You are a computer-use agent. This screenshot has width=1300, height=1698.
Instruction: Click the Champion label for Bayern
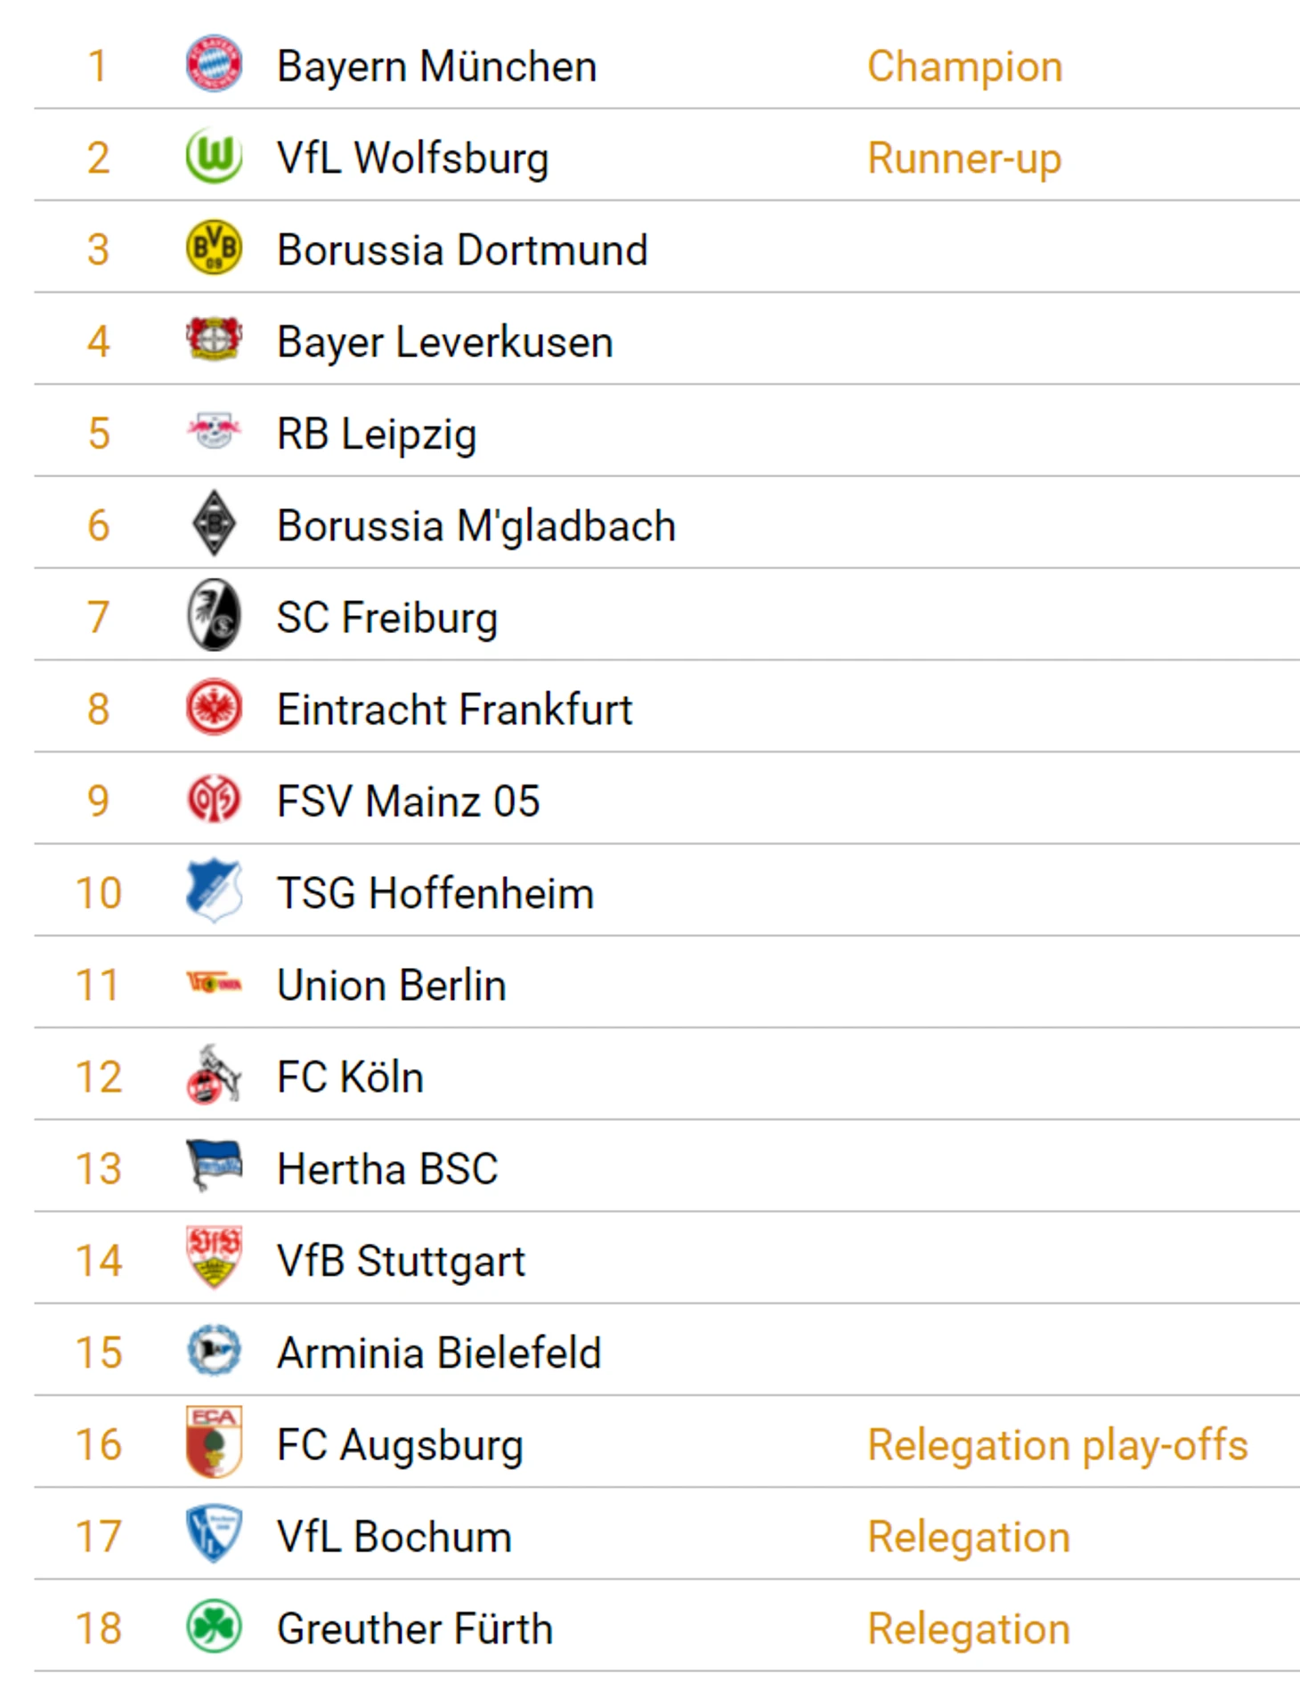pyautogui.click(x=964, y=67)
